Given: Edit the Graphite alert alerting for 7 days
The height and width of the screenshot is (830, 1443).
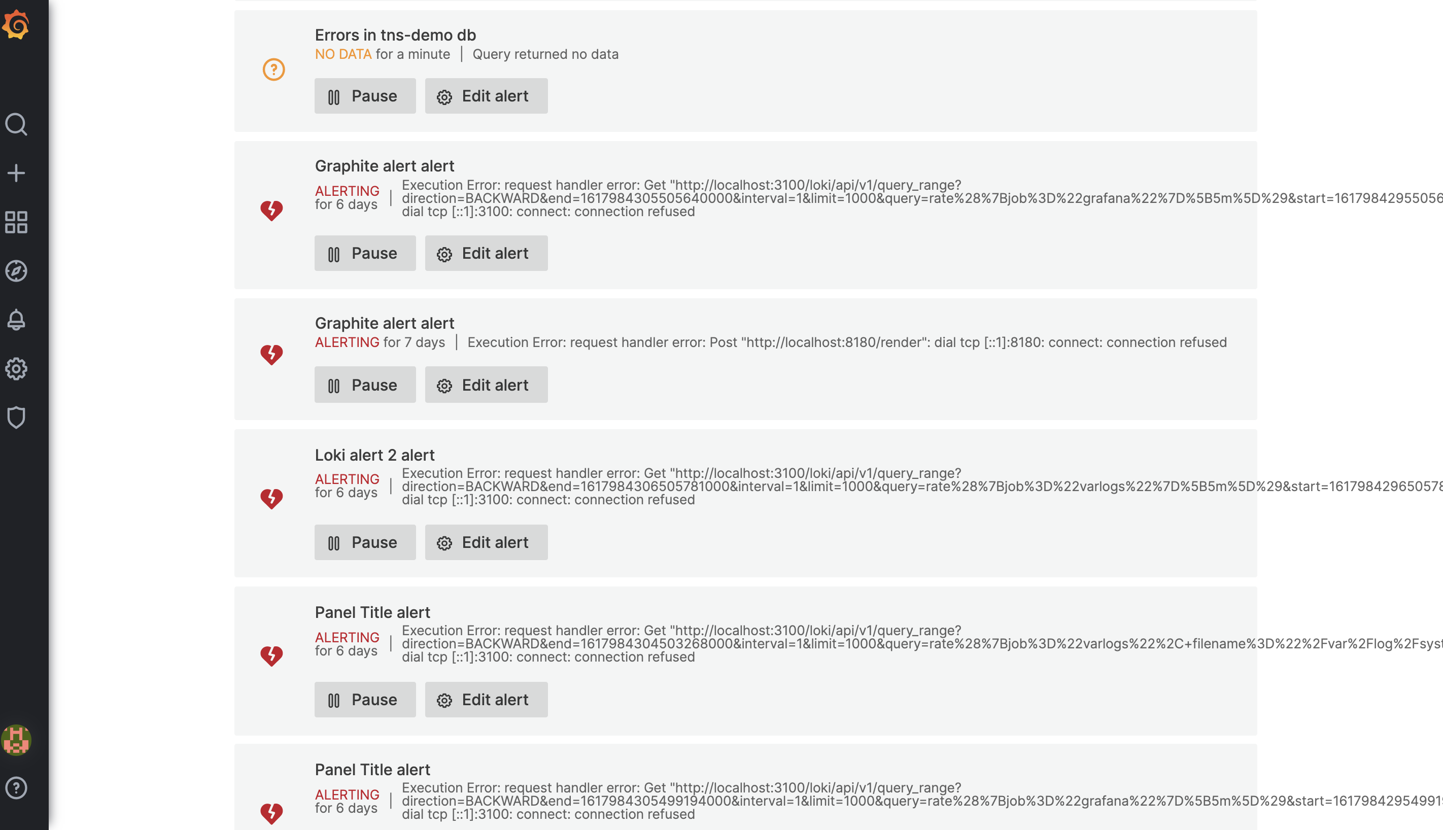Looking at the screenshot, I should point(486,384).
